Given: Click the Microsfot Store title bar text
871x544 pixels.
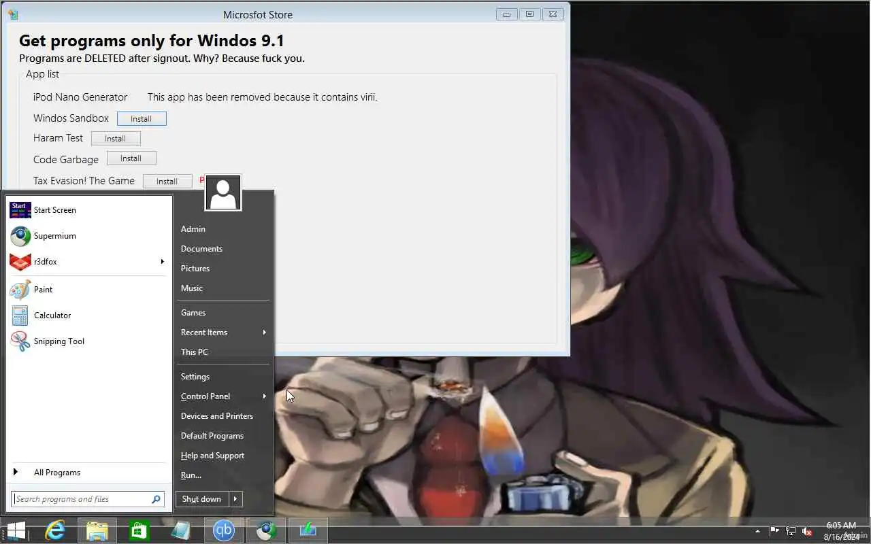Looking at the screenshot, I should point(258,15).
